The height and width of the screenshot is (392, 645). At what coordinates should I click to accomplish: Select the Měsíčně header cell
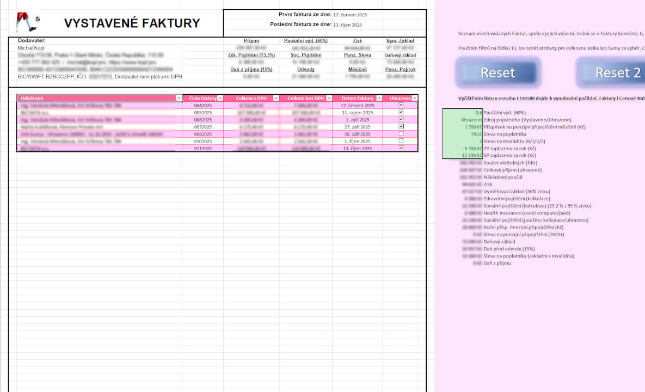click(x=358, y=70)
